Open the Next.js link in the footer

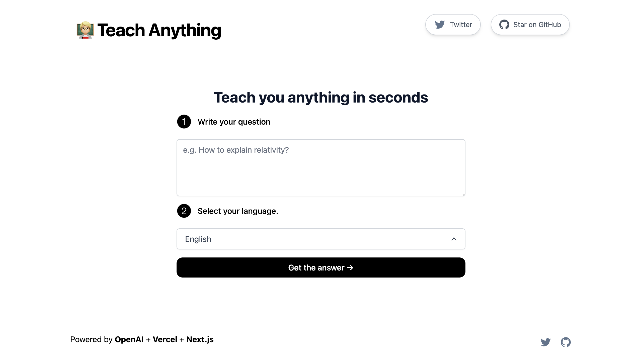pyautogui.click(x=200, y=339)
